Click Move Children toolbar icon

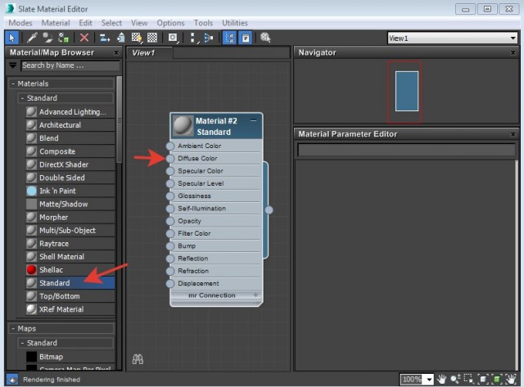(x=105, y=38)
